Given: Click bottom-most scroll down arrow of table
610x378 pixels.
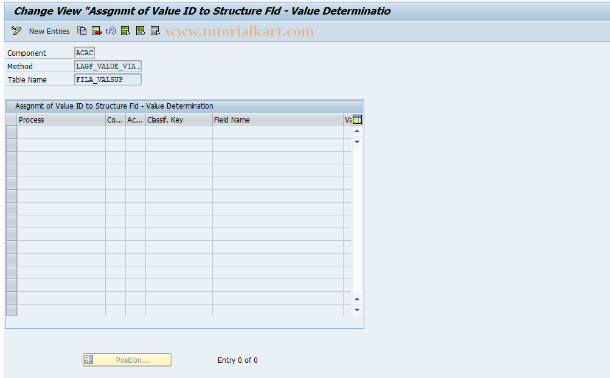Looking at the screenshot, I should (357, 310).
